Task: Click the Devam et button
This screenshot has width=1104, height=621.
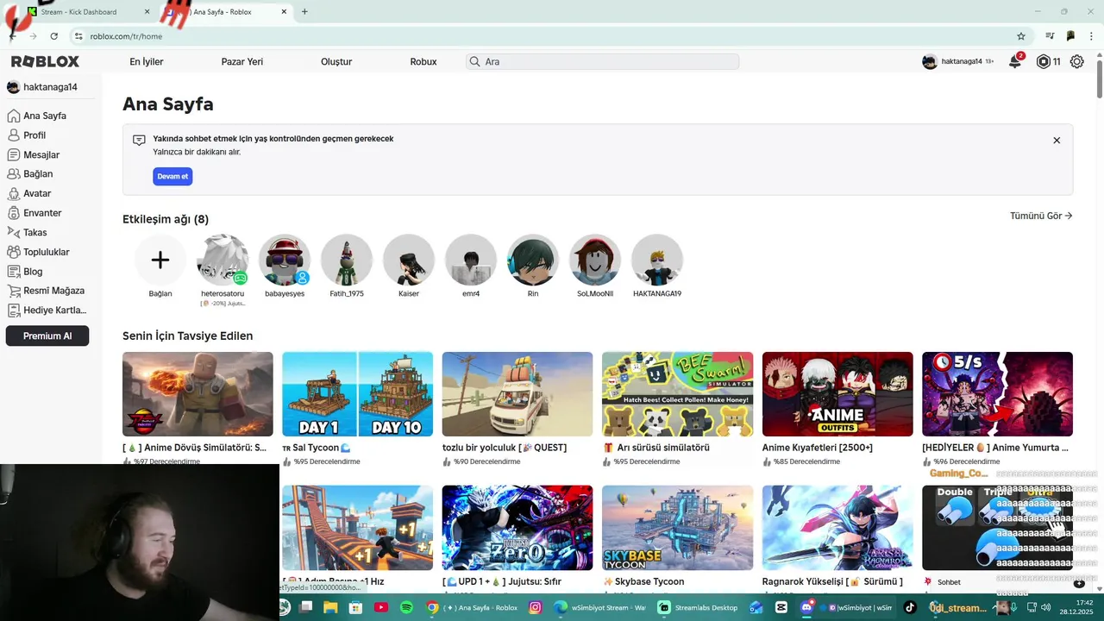Action: coord(172,176)
